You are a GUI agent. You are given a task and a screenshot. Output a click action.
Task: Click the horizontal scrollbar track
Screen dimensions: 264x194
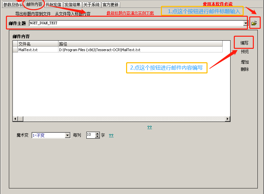[x=124, y=119]
